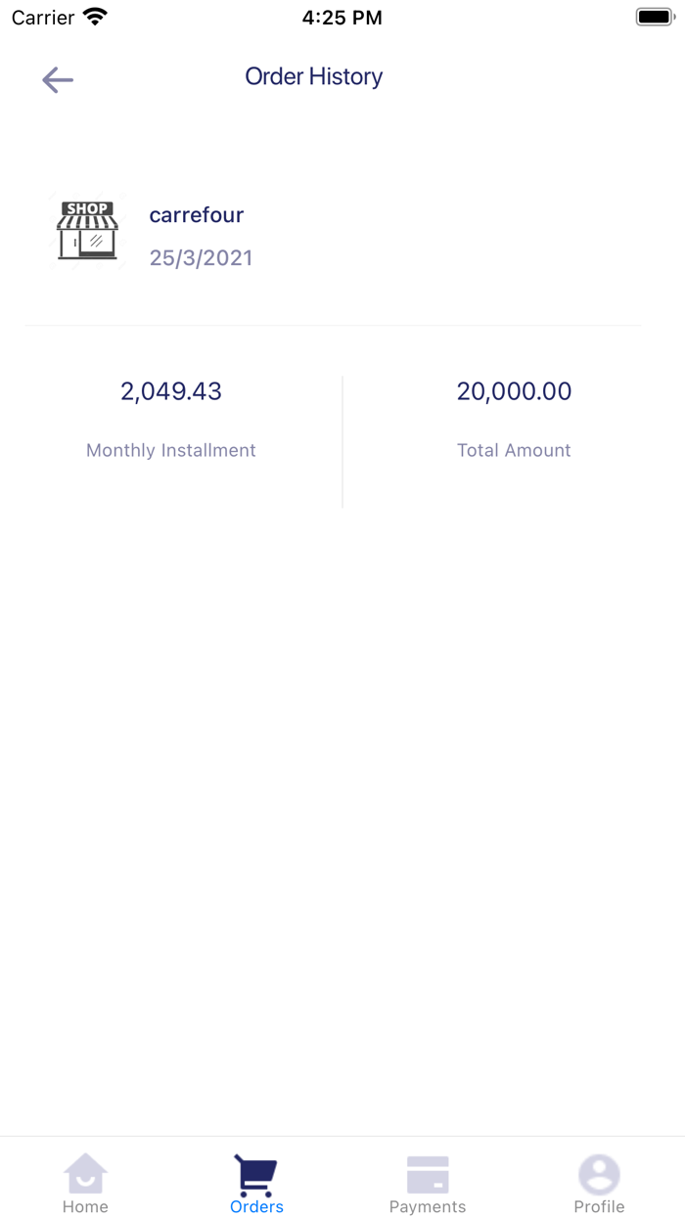Tap the 2,049.43 installment value

coord(171,391)
